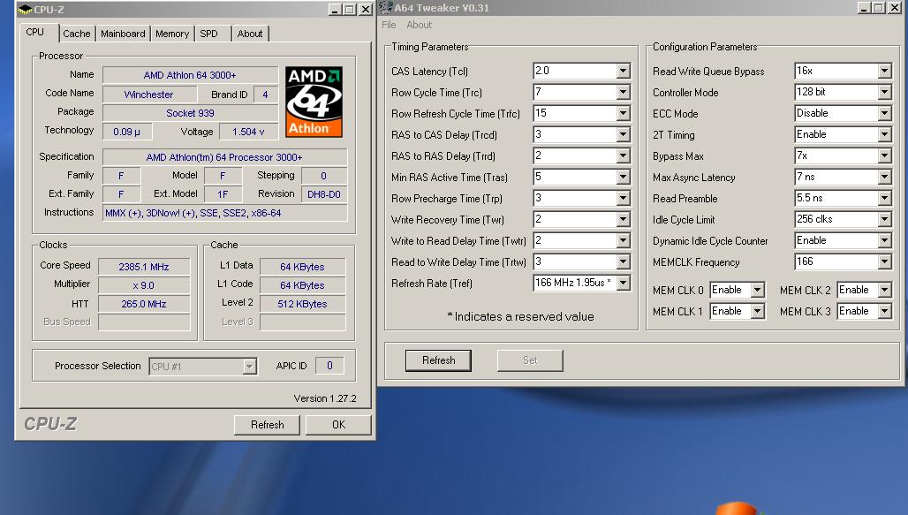This screenshot has height=515, width=908.
Task: Click the Multiplier value x 9.0
Action: point(144,285)
